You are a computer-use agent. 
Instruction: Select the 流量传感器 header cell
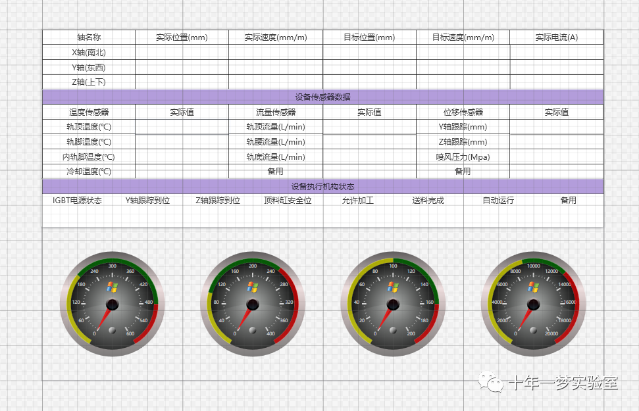[x=276, y=112]
